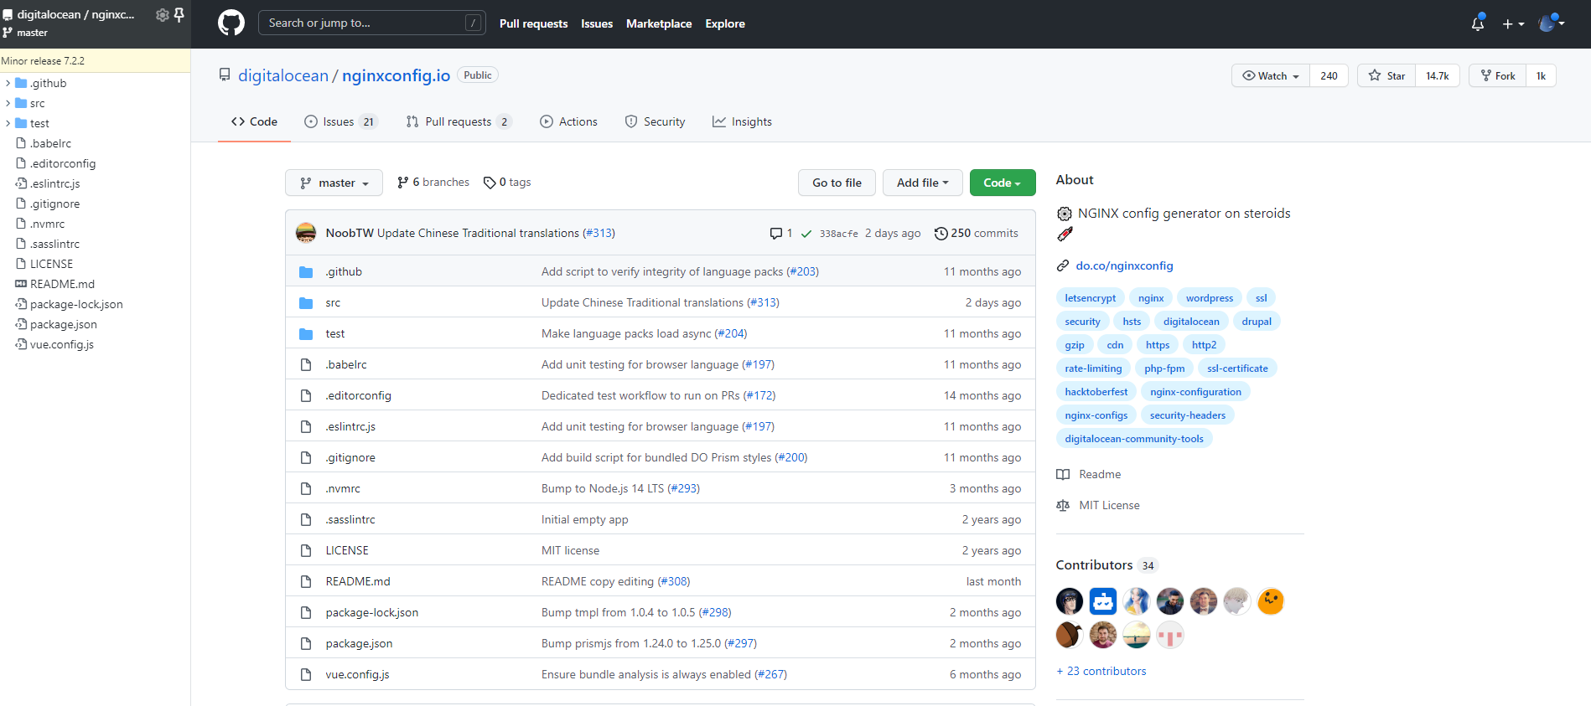Image resolution: width=1591 pixels, height=706 pixels.
Task: Open Pull requests in top navigation
Action: tap(533, 23)
